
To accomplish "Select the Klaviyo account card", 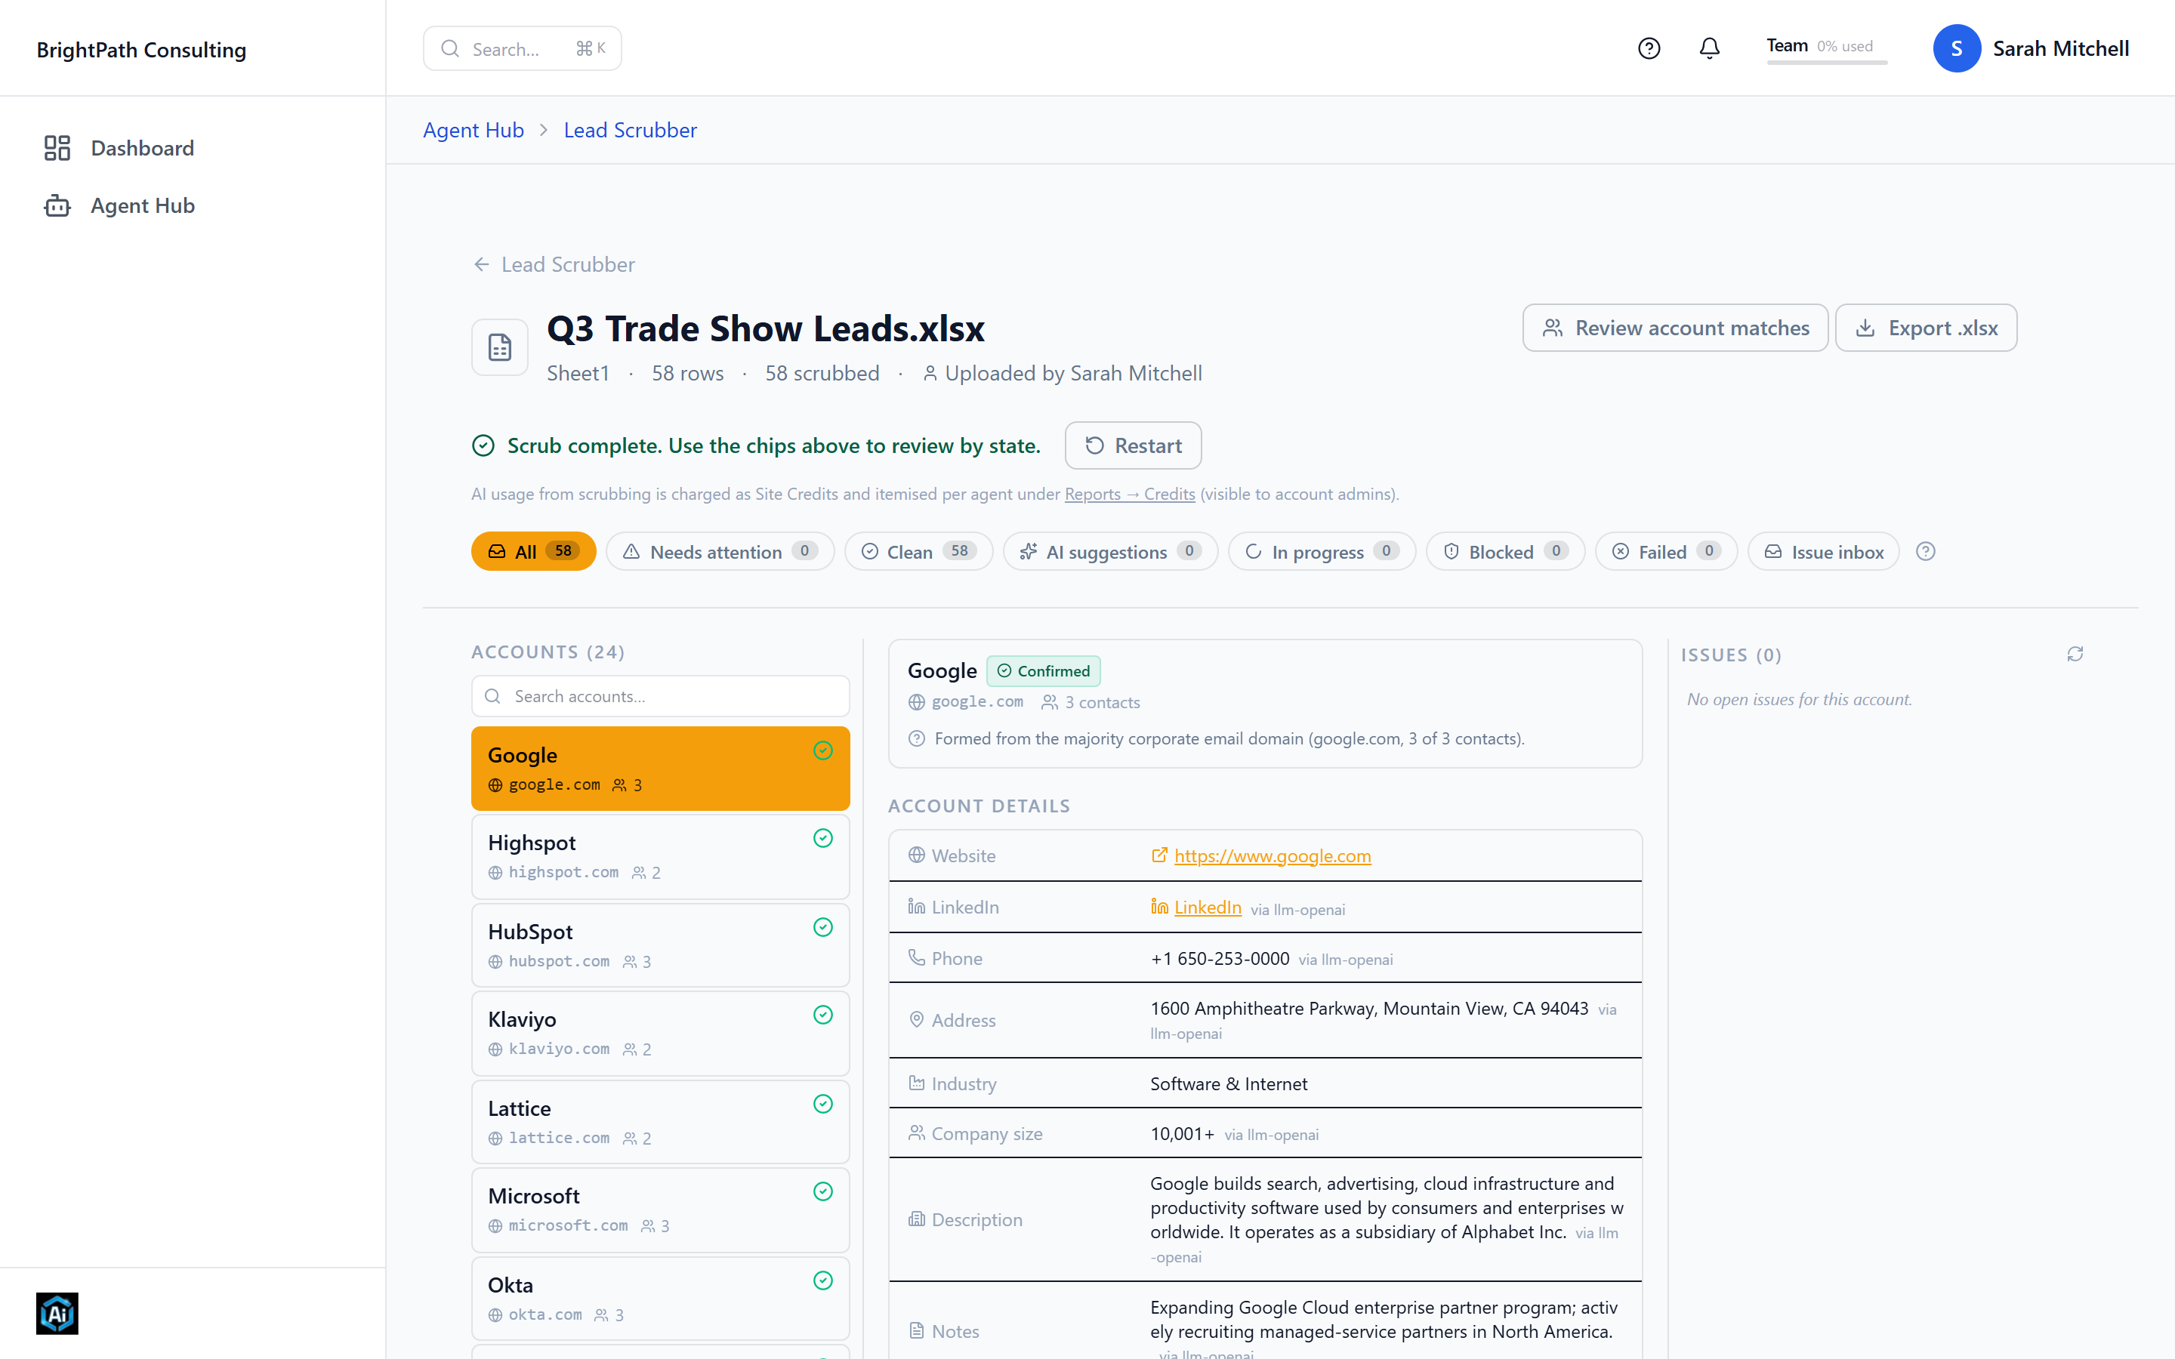I will coord(661,1033).
